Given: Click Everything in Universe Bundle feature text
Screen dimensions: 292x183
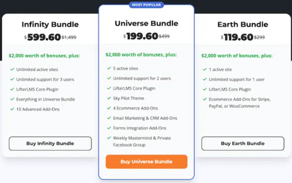Looking at the screenshot, I should click(x=45, y=99).
